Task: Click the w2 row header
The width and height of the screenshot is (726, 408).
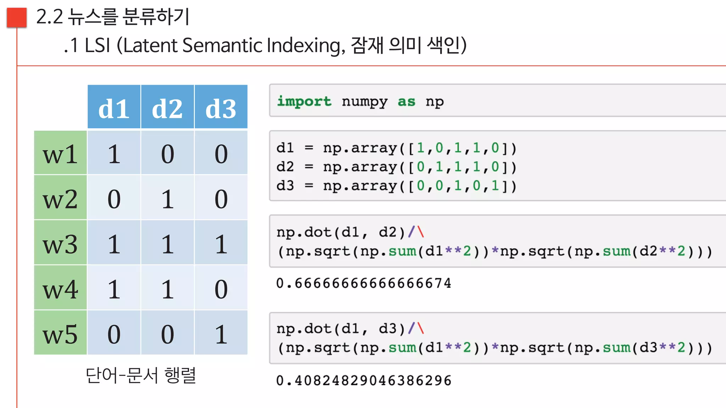Action: coord(60,197)
